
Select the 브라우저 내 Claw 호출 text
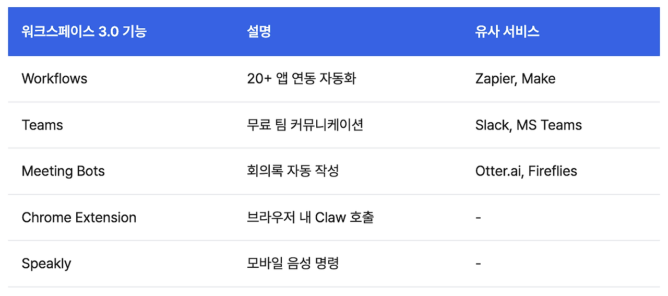tap(310, 218)
